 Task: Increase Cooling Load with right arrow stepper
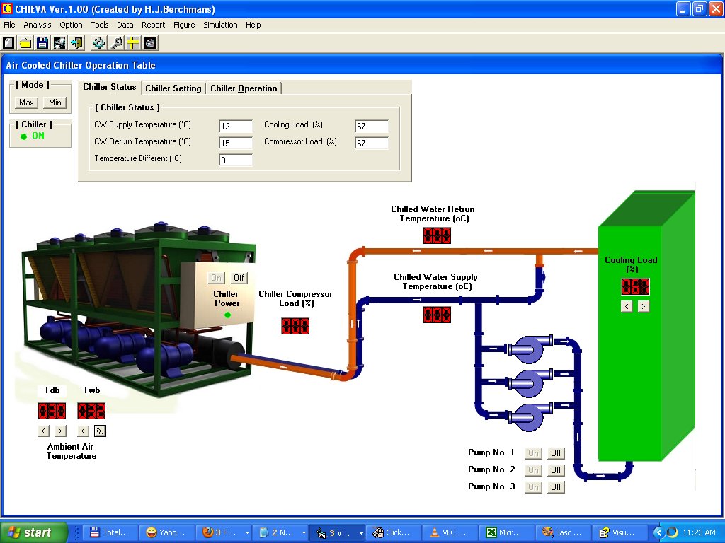(x=643, y=306)
